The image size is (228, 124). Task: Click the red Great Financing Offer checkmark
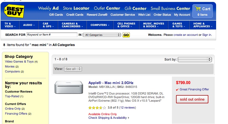tap(177, 90)
